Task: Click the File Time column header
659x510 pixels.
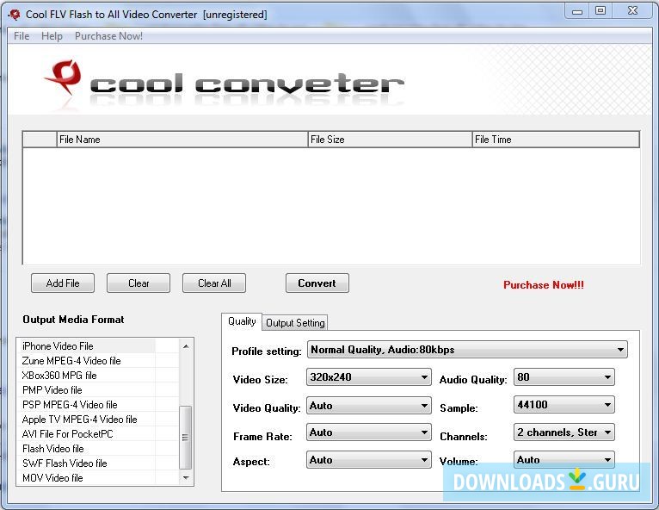Action: click(x=556, y=140)
